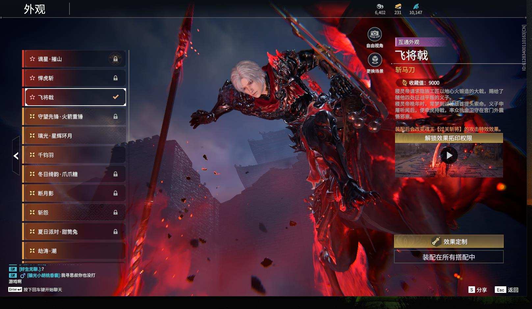Click the 外观 page title
Image resolution: width=532 pixels, height=309 pixels.
35,9
